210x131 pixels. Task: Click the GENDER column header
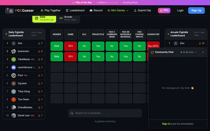click(x=57, y=34)
